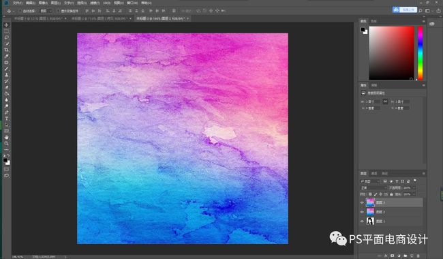Viewport: 443px width, 259px height.
Task: Delete layer with the trash icon
Action: click(x=418, y=256)
